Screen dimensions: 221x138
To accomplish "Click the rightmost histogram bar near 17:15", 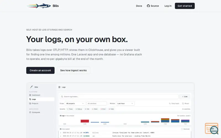I will pos(185,121).
